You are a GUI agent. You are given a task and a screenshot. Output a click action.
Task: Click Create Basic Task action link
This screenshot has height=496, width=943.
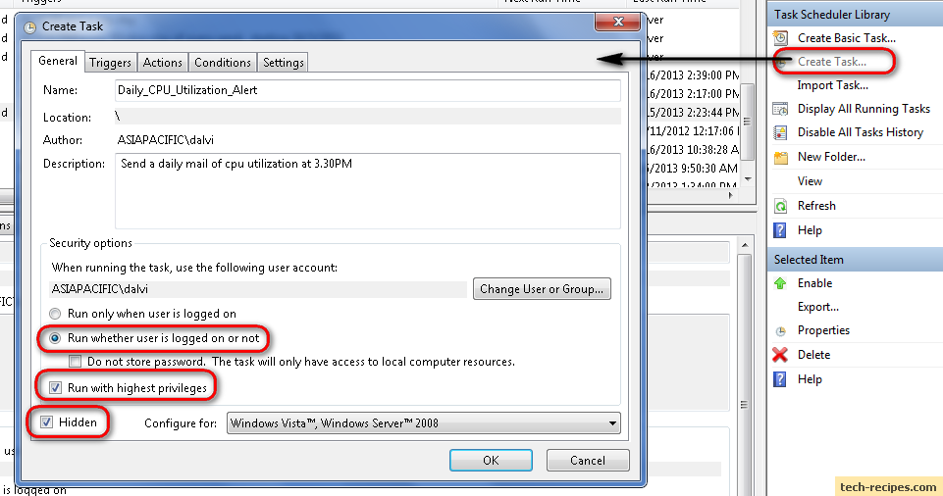846,38
